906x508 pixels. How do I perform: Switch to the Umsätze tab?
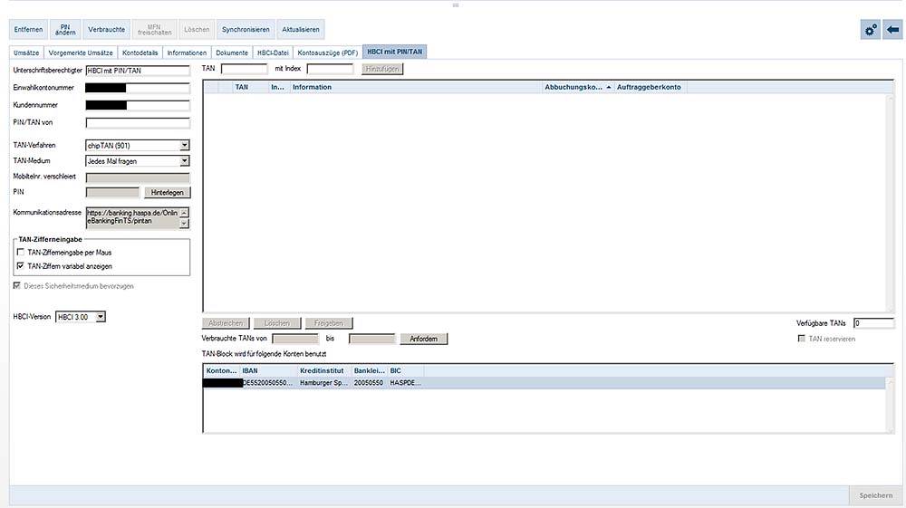26,53
